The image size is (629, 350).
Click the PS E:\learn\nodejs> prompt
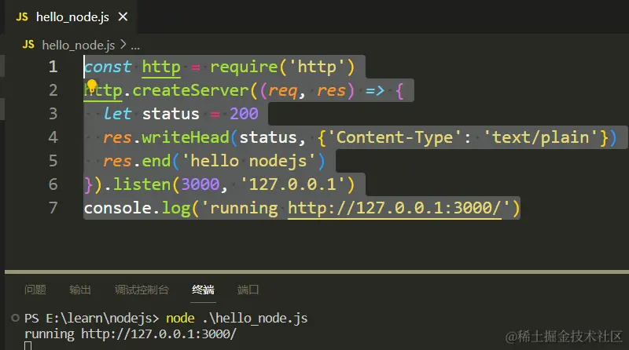[91, 318]
